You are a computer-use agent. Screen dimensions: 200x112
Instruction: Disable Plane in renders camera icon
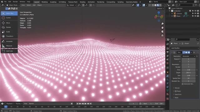[198, 16]
